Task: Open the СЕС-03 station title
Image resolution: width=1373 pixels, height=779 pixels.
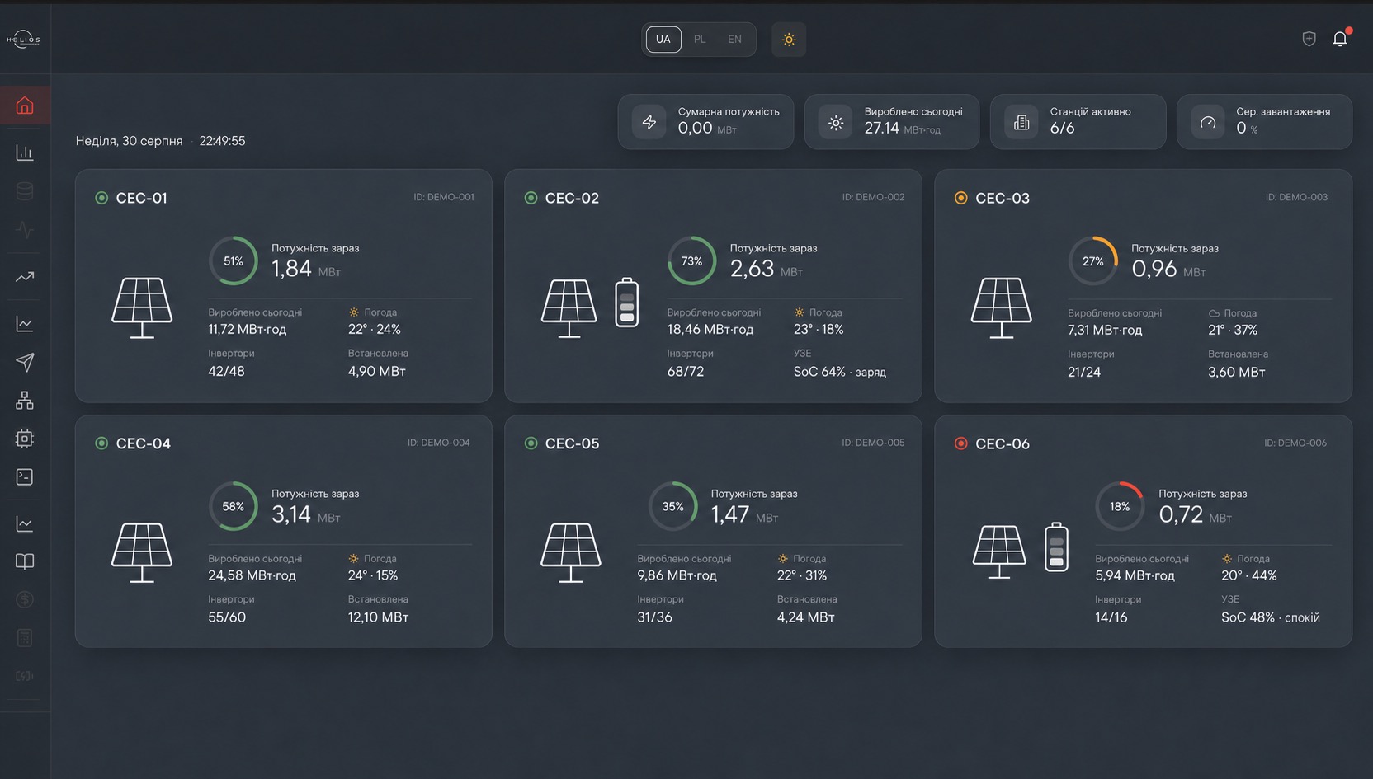Action: 1003,198
